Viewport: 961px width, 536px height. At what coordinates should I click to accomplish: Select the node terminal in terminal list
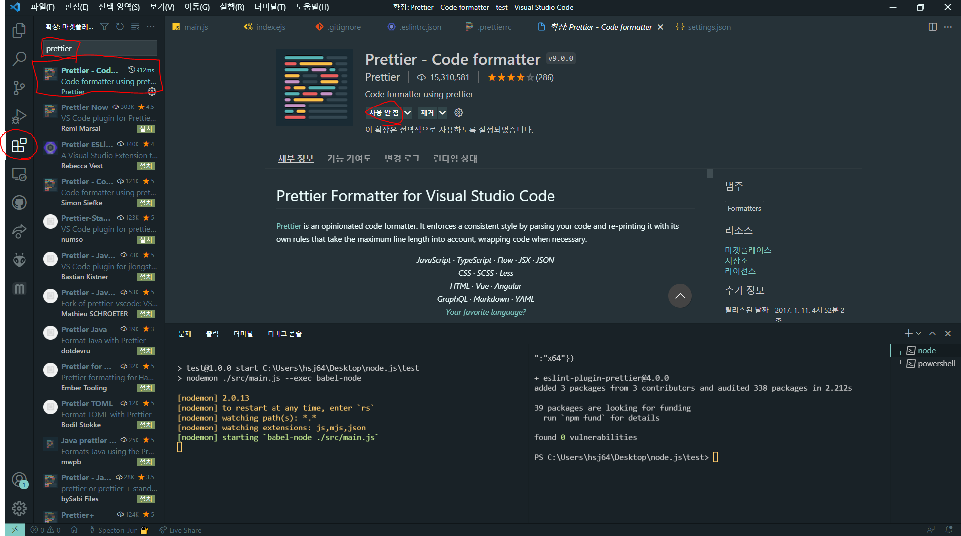[927, 350]
